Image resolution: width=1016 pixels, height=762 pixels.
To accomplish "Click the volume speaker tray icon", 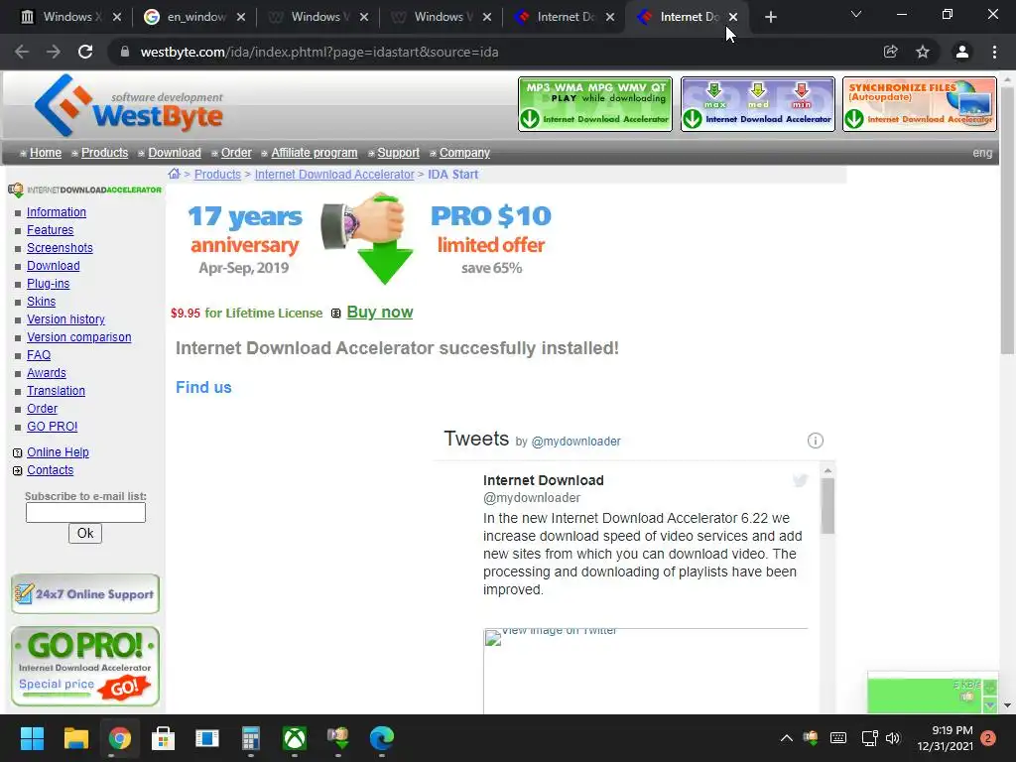I will 893,738.
